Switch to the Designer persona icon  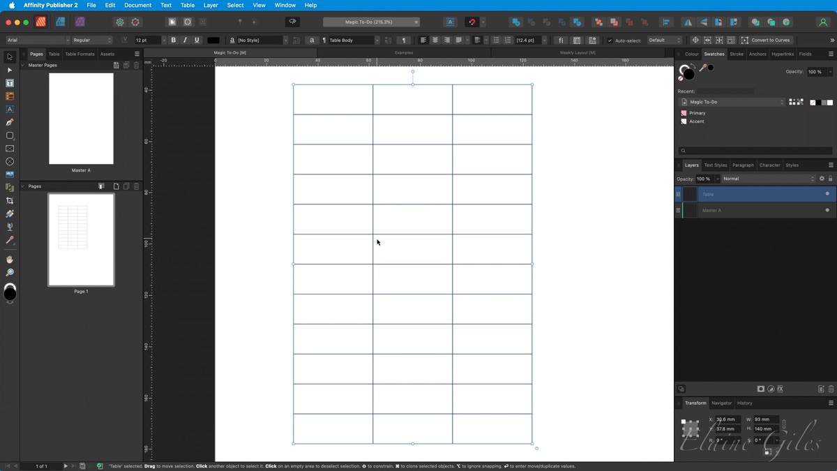click(61, 22)
